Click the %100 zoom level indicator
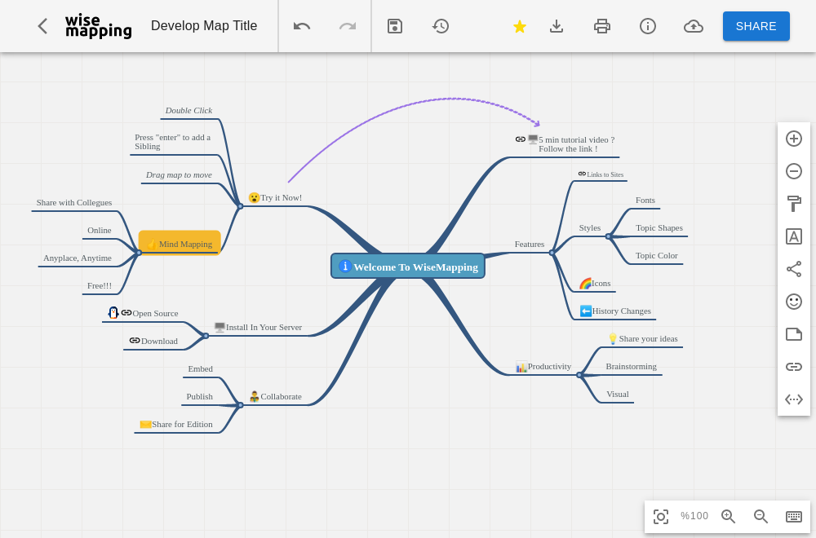The height and width of the screenshot is (538, 816). coord(694,516)
